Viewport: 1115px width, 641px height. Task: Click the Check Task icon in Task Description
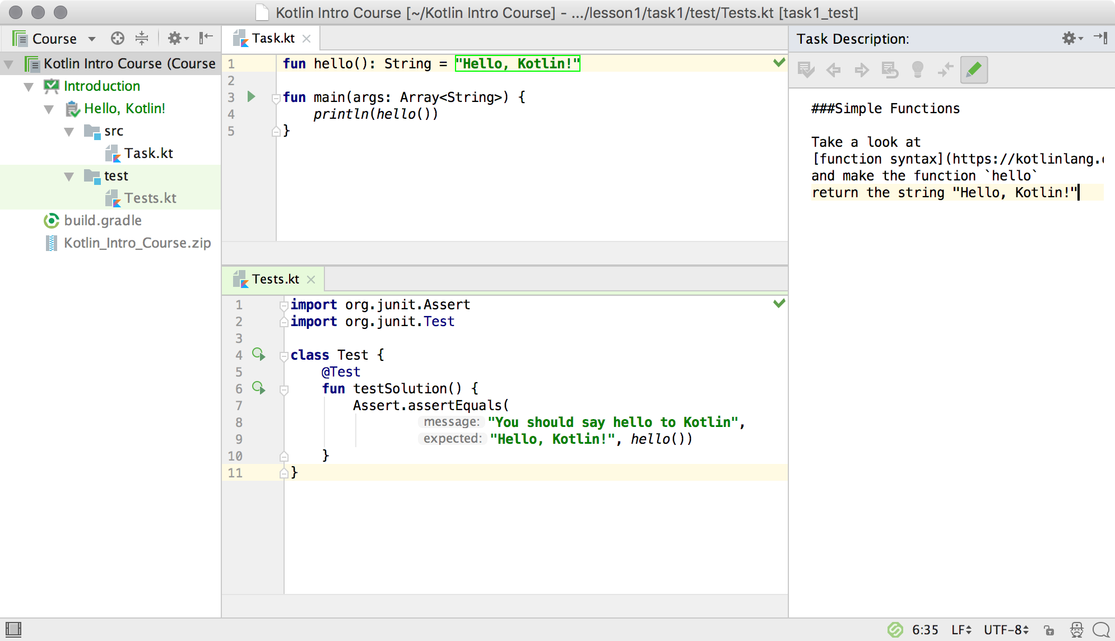point(806,70)
